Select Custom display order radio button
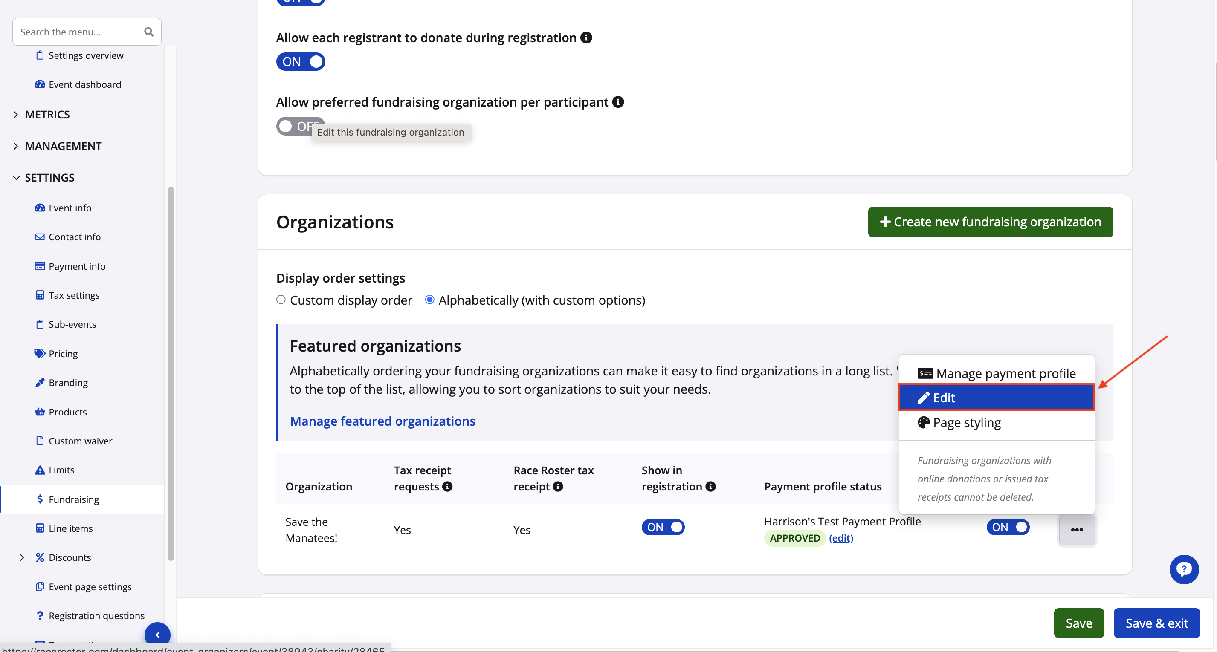The height and width of the screenshot is (652, 1217). point(281,300)
